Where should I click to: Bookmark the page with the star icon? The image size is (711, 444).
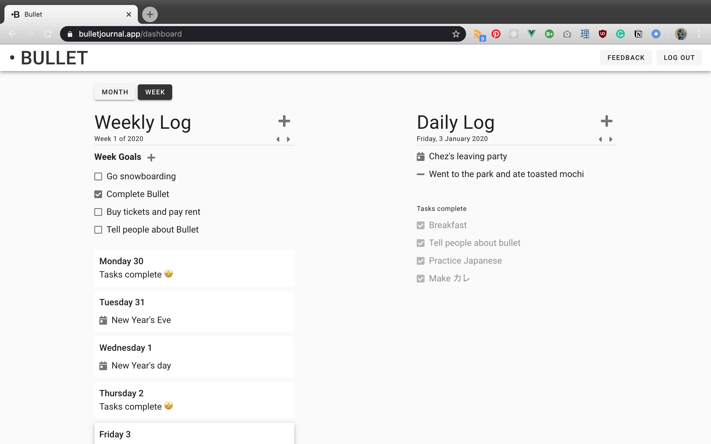click(456, 34)
